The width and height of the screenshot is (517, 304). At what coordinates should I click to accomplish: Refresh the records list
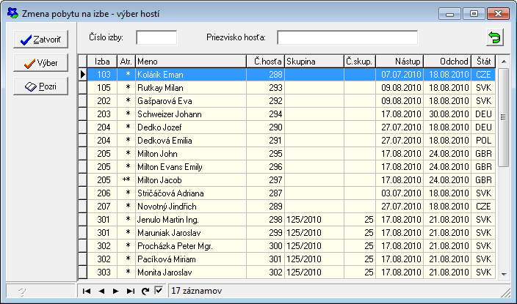[x=145, y=291]
